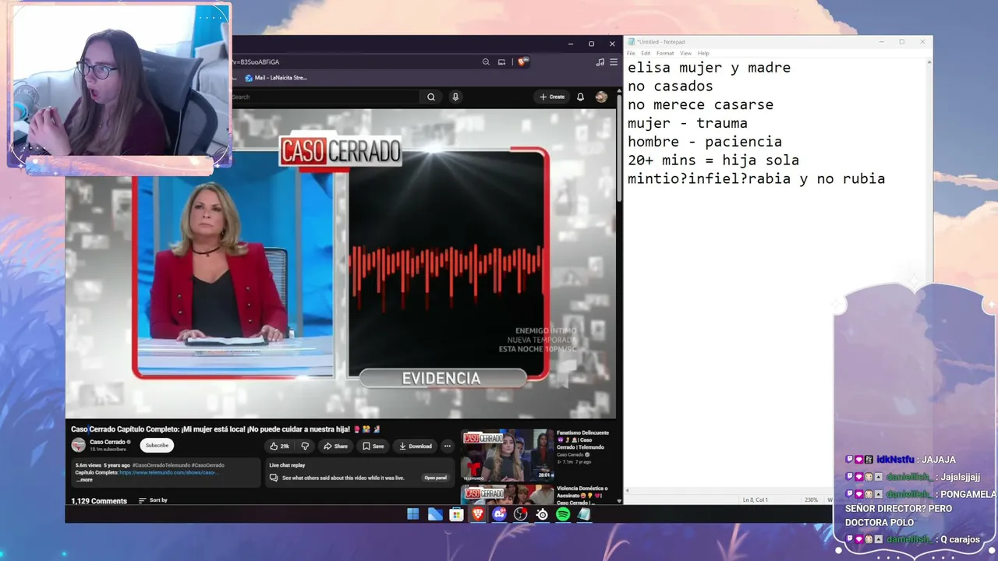The image size is (998, 561).
Task: Open the Brave media control music note icon
Action: [x=600, y=62]
